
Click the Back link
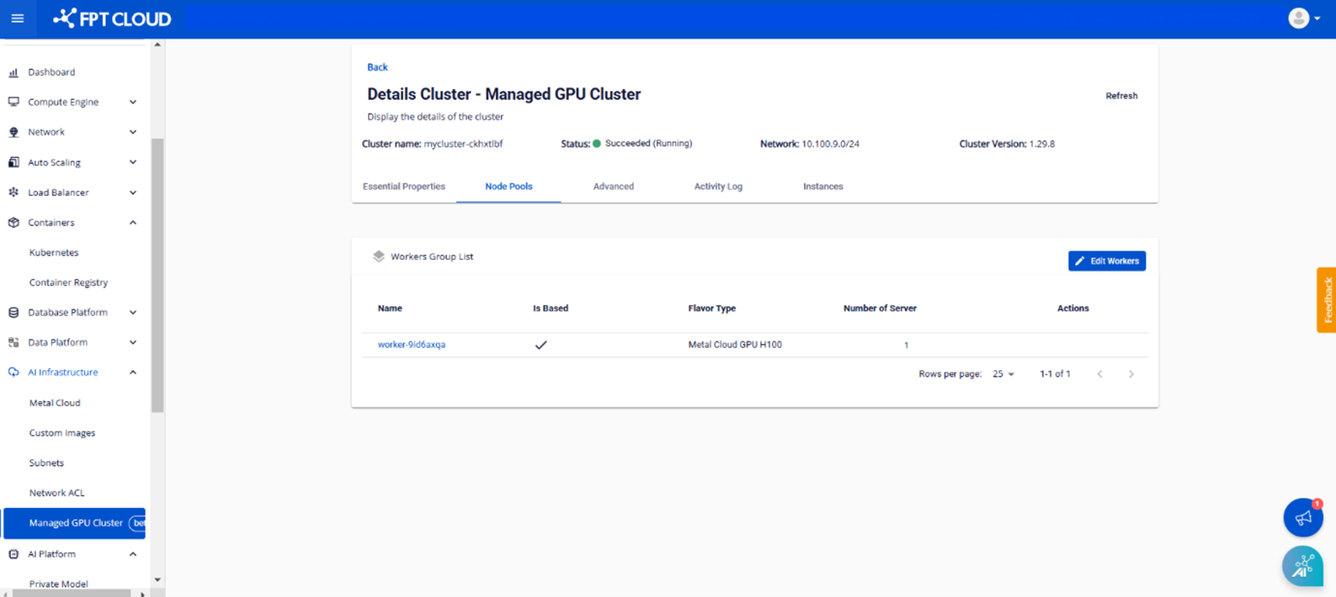pyautogui.click(x=377, y=67)
